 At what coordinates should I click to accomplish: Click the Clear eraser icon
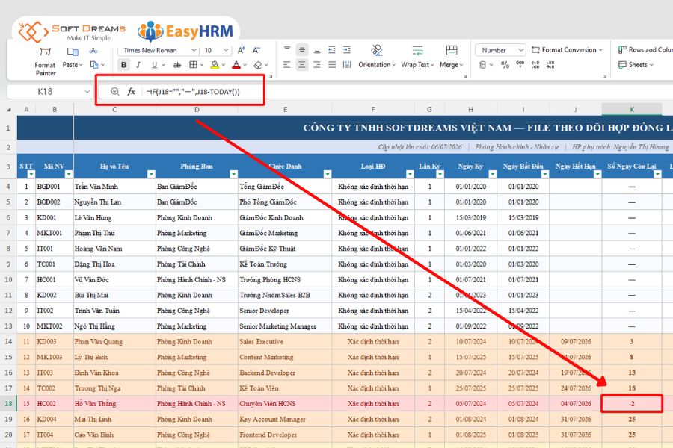(257, 65)
